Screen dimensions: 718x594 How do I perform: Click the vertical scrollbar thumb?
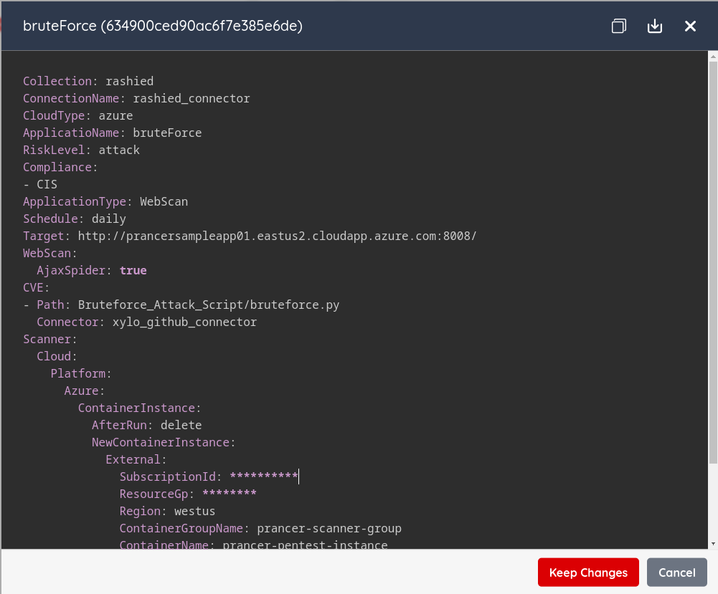(713, 263)
